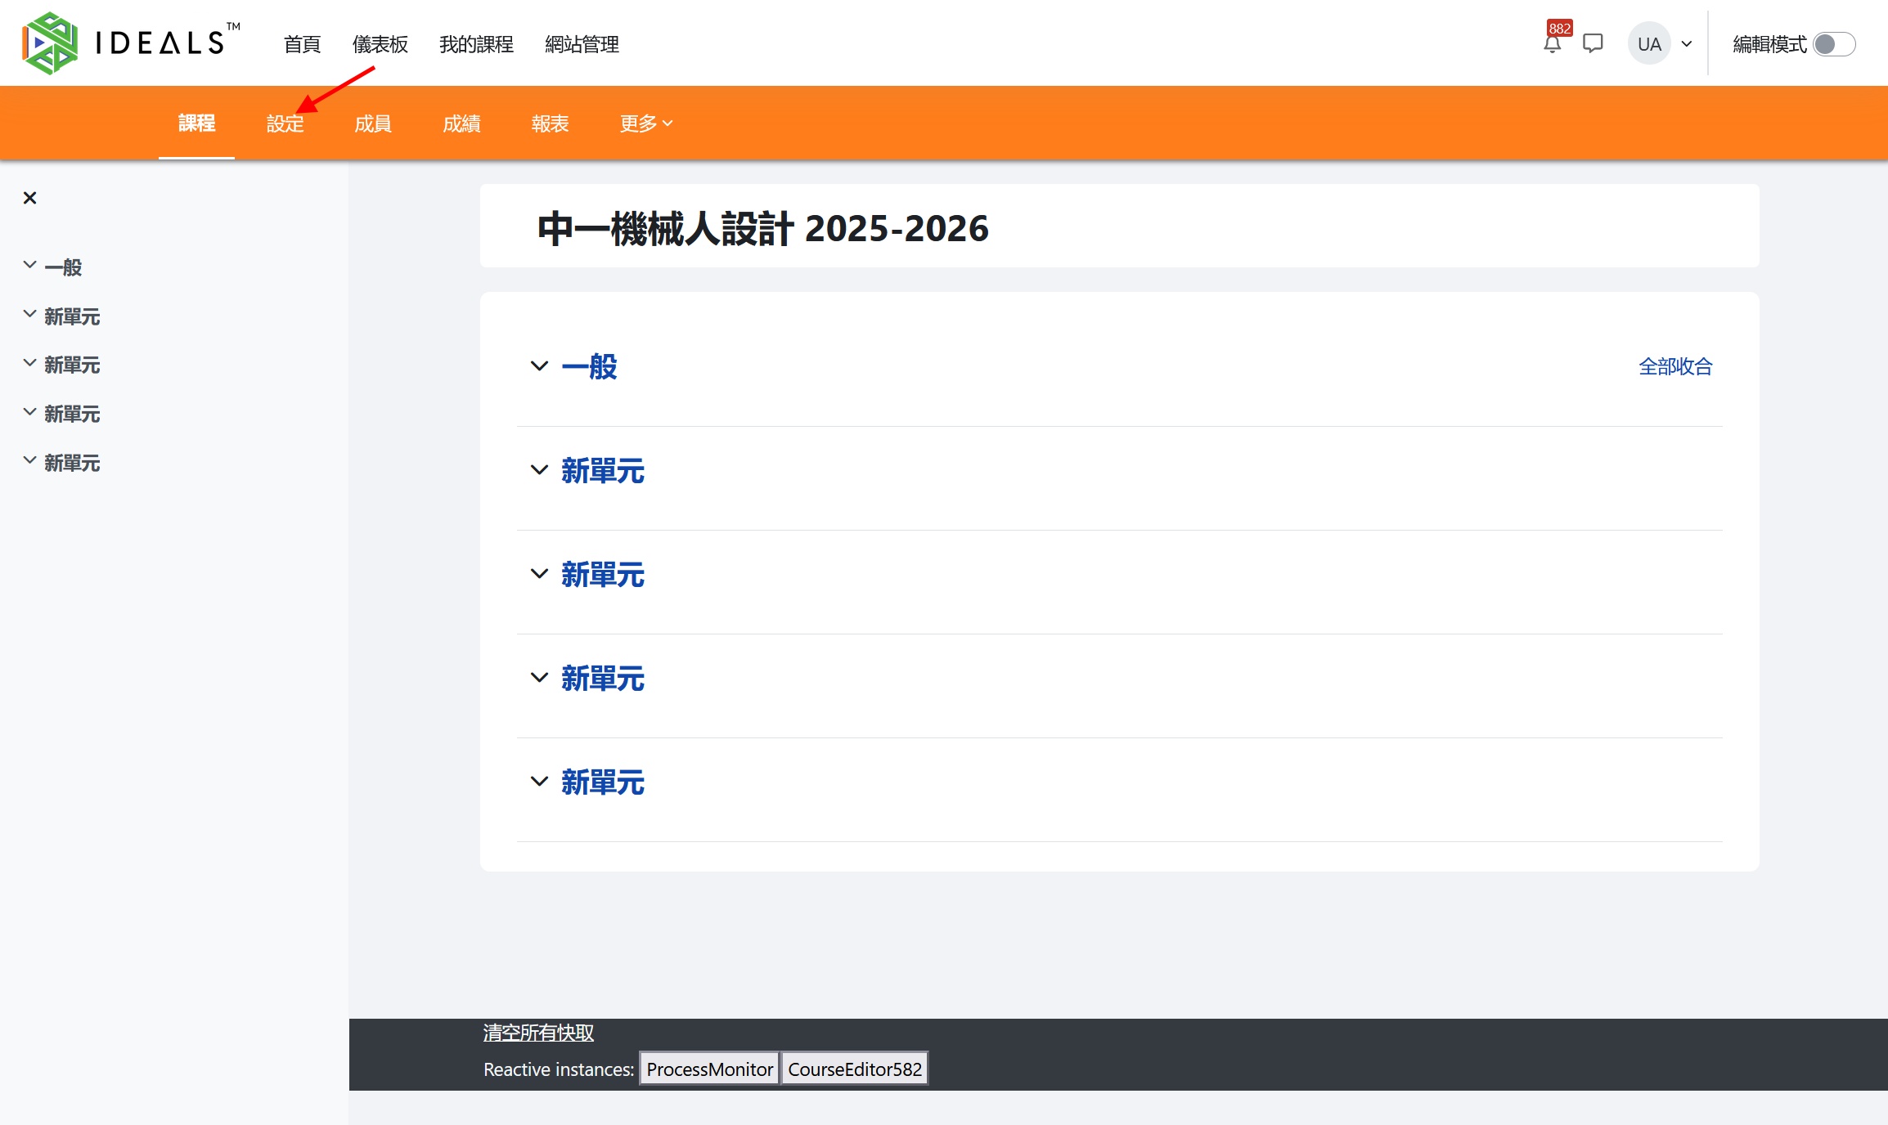
Task: Click 全部收合 link
Action: point(1674,366)
